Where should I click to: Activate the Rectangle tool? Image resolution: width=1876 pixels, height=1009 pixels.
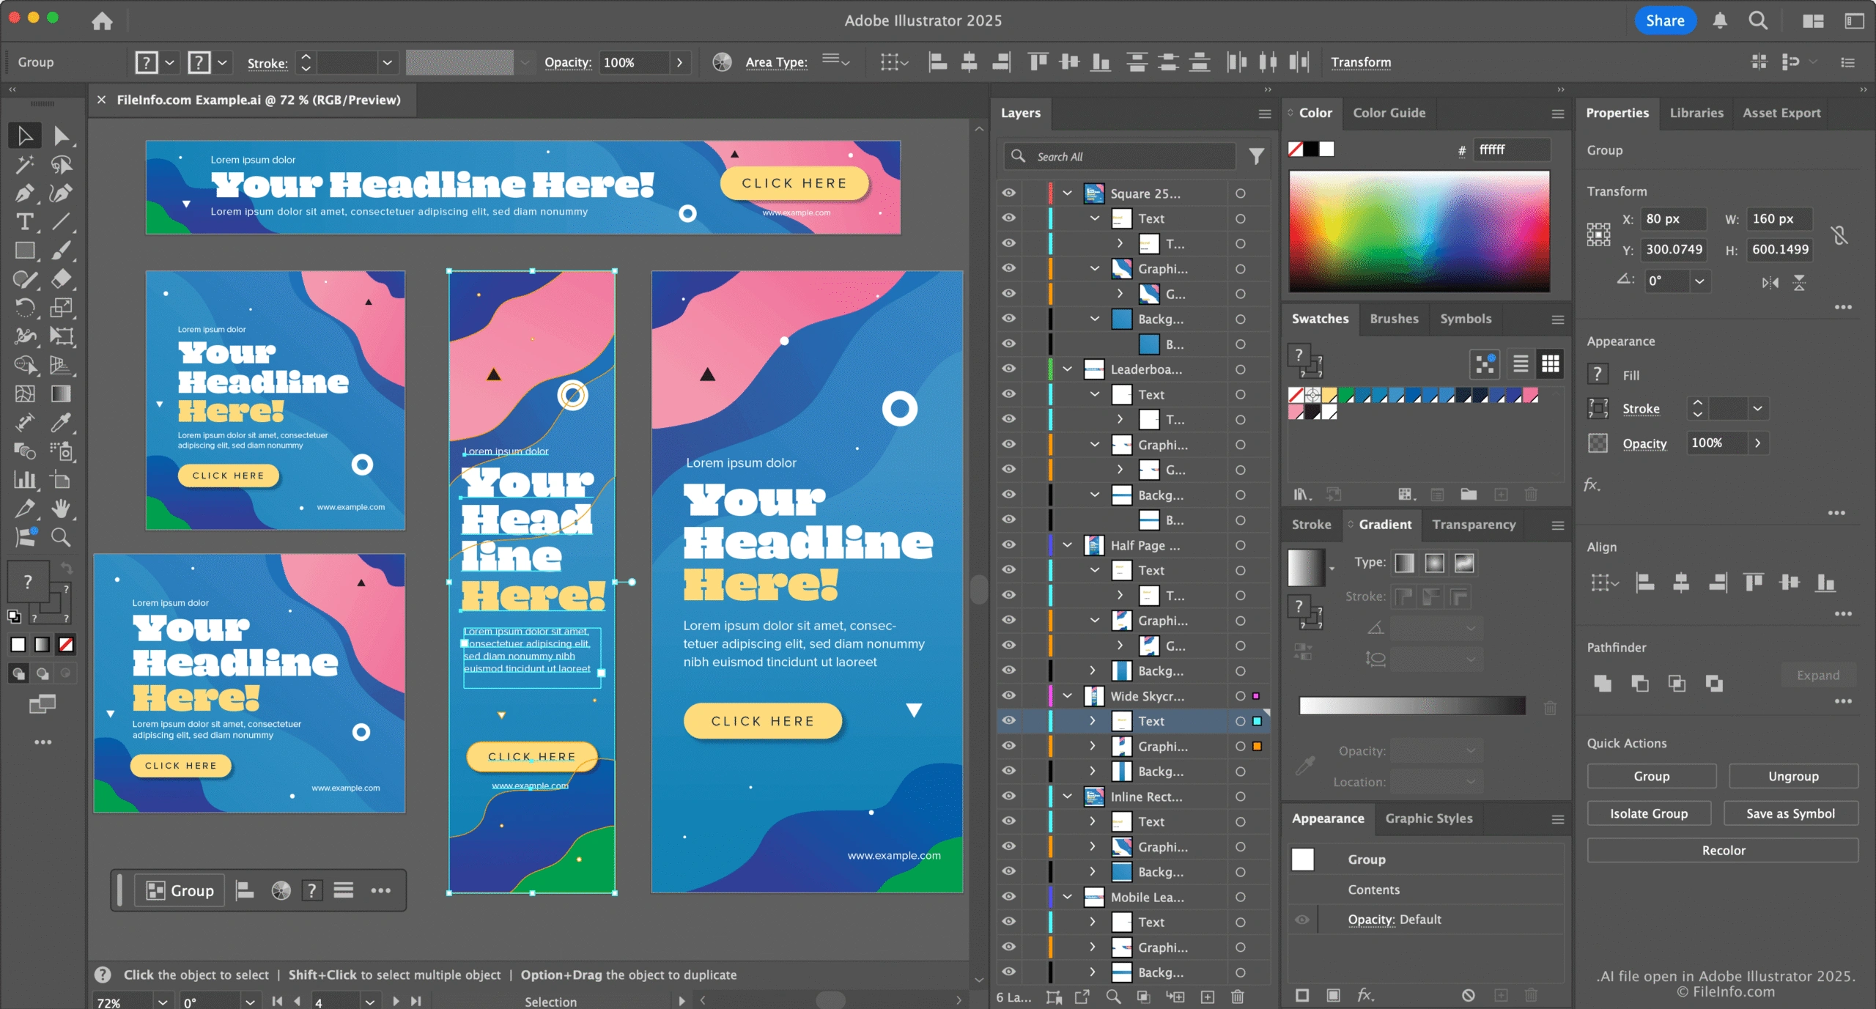click(24, 251)
